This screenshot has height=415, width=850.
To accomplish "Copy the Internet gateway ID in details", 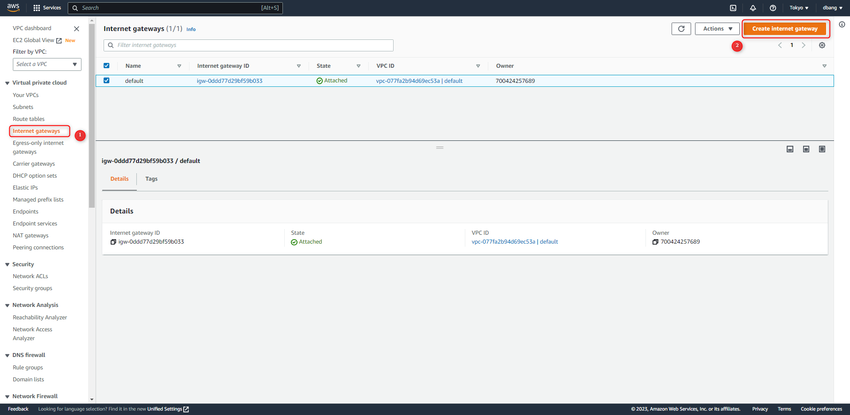I will [113, 242].
